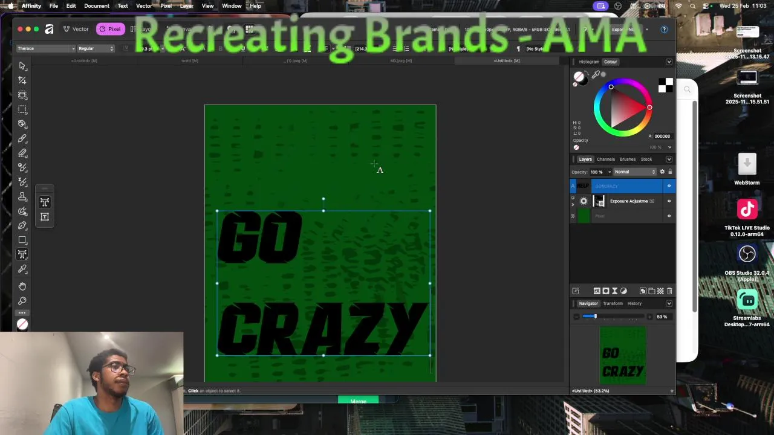Click the navigator zoom slider
Viewport: 774px width, 435px height.
click(614, 317)
